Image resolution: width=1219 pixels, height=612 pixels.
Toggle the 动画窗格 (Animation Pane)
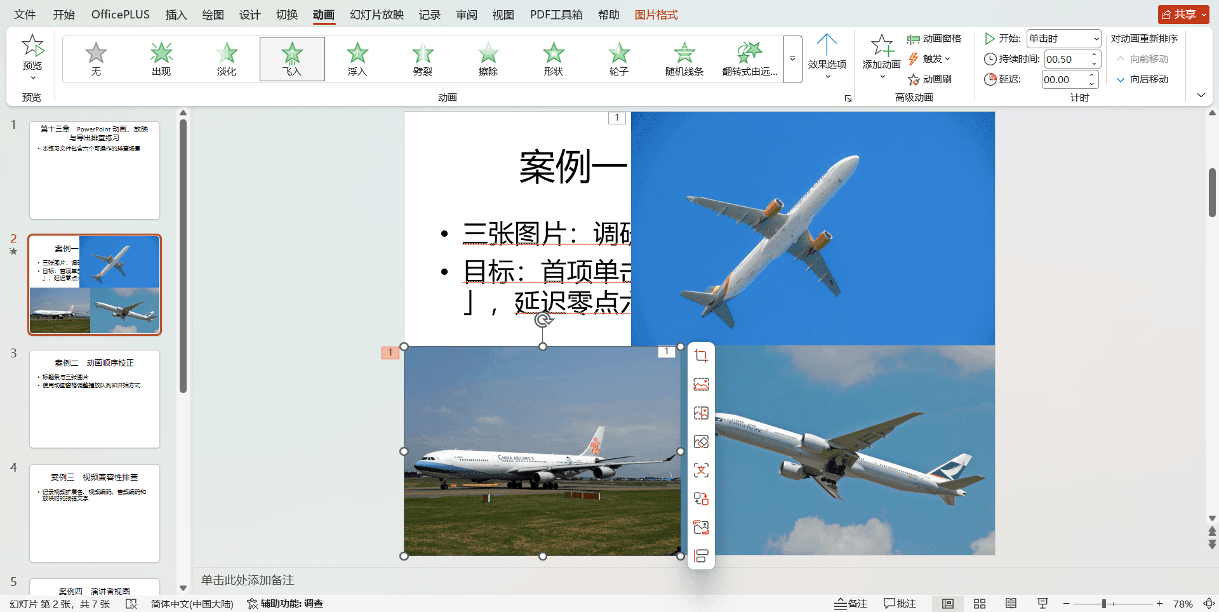point(934,39)
